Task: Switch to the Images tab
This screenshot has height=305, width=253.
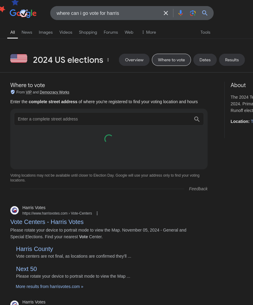Action: click(46, 32)
